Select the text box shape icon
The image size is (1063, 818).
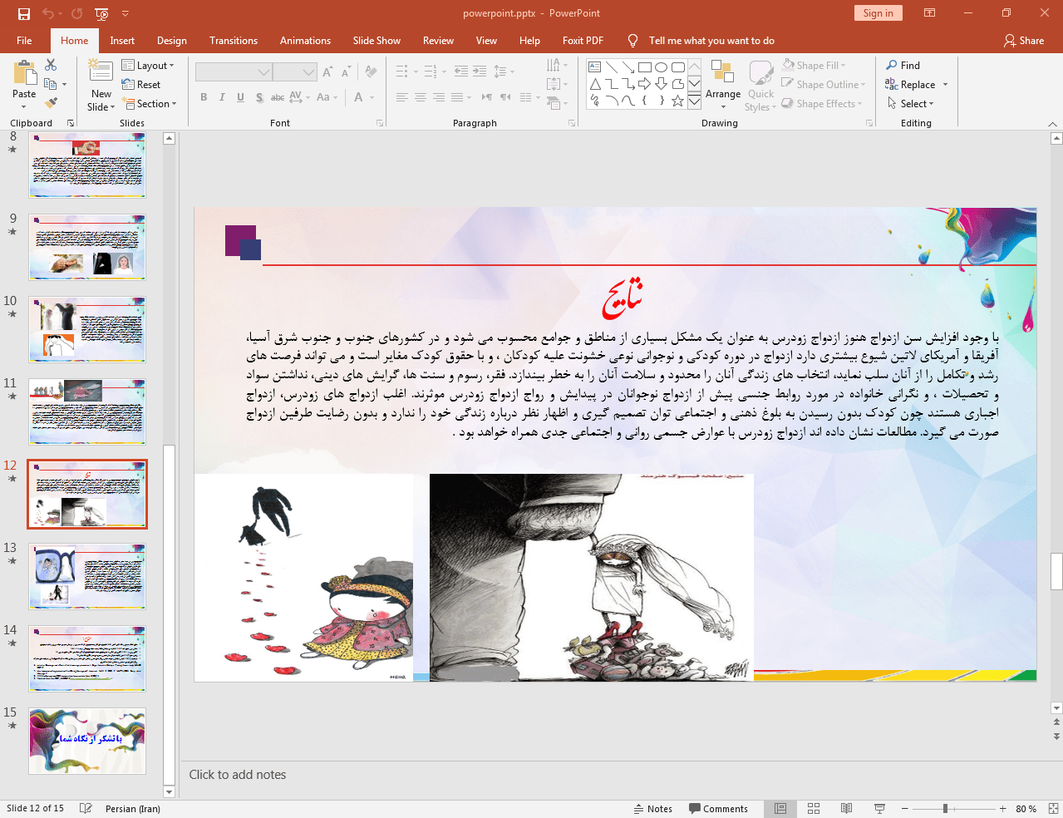coord(595,67)
